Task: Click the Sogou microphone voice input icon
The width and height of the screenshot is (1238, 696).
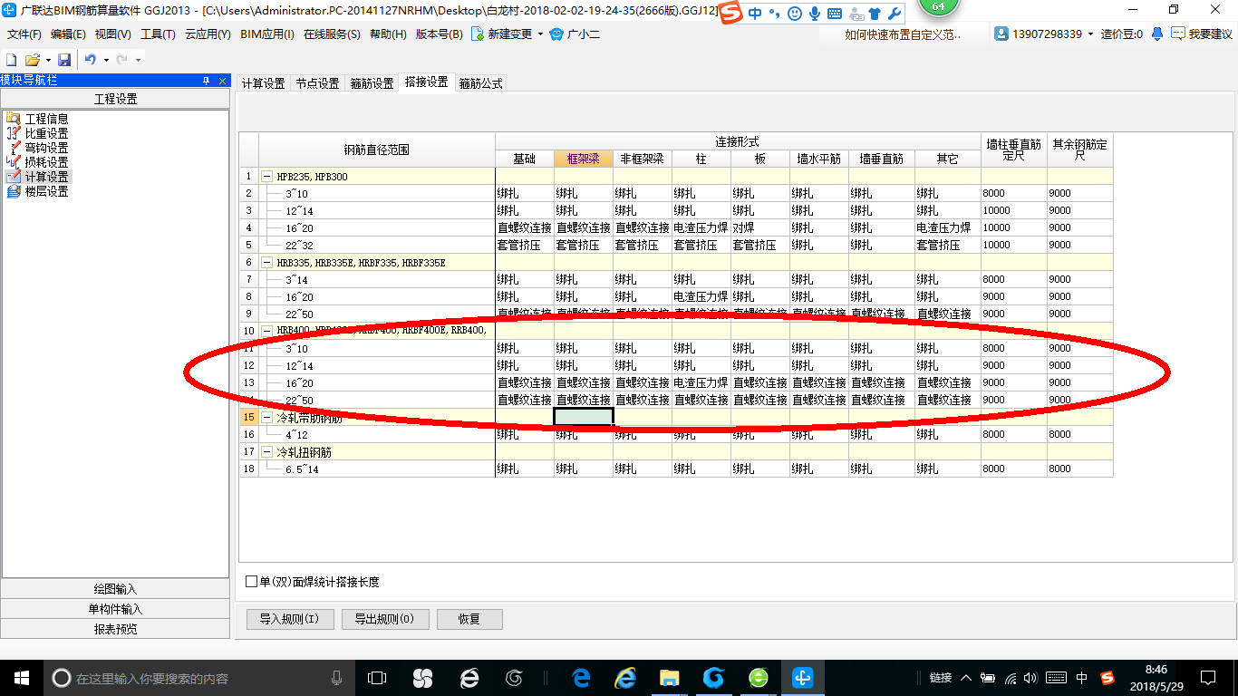Action: (x=815, y=14)
